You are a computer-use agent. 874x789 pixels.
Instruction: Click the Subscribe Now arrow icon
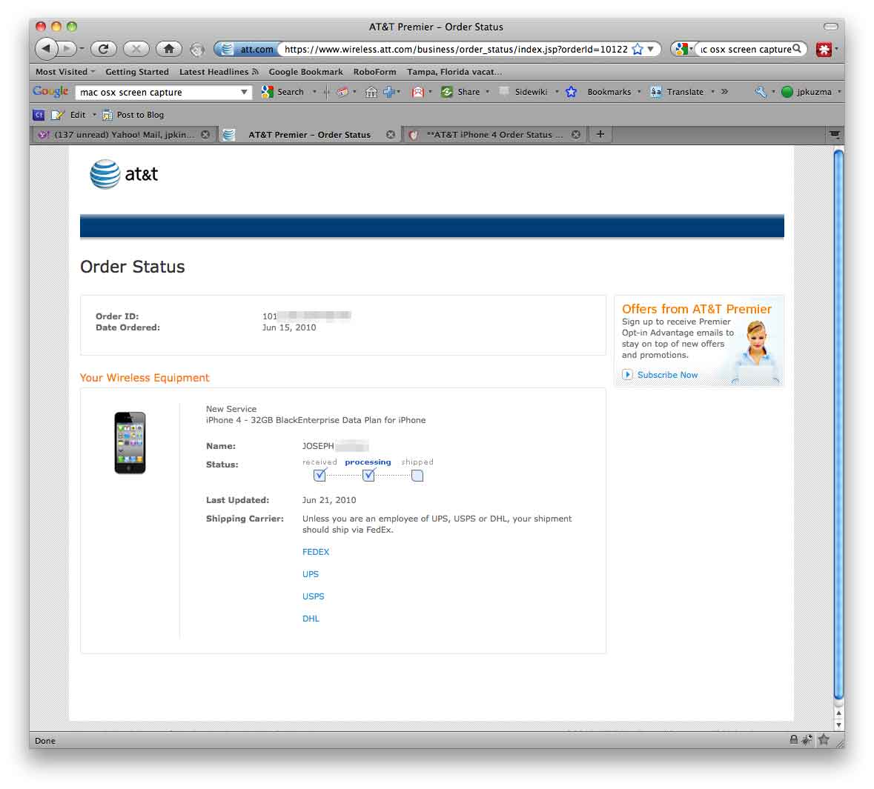pyautogui.click(x=627, y=374)
